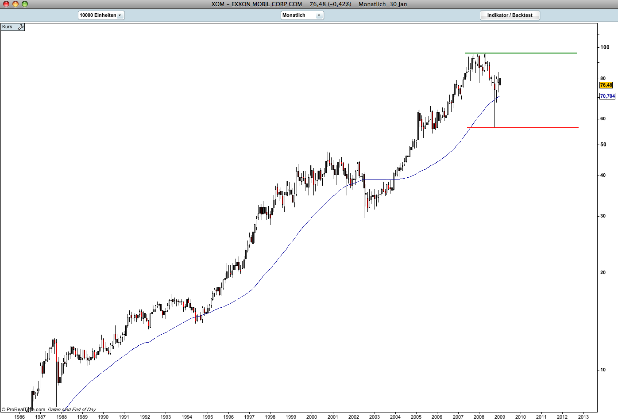Image resolution: width=618 pixels, height=420 pixels.
Task: Click the 1998 year label on time axis
Action: pyautogui.click(x=270, y=416)
